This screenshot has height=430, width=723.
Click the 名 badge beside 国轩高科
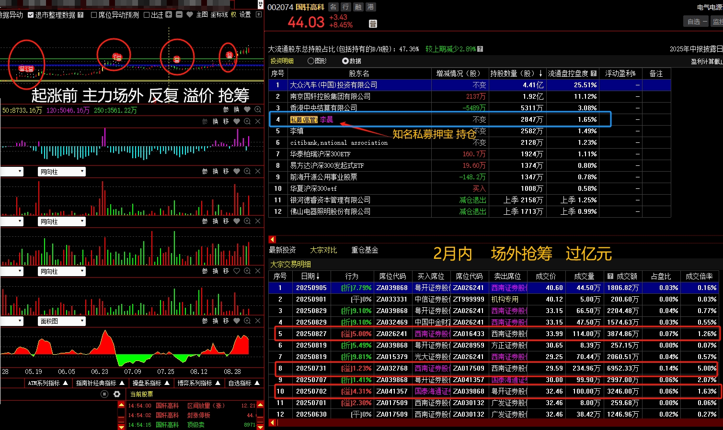[333, 7]
